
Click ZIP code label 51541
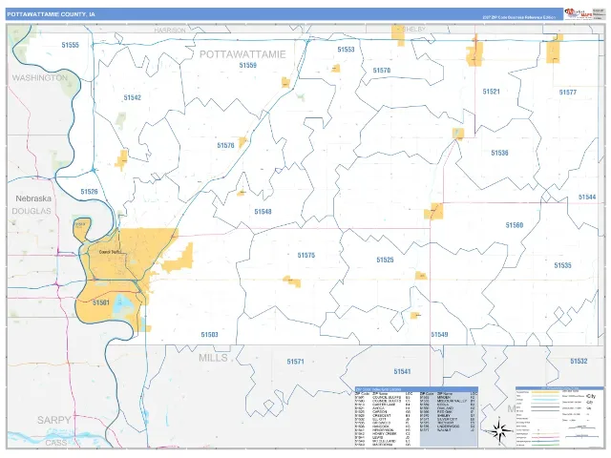point(402,371)
